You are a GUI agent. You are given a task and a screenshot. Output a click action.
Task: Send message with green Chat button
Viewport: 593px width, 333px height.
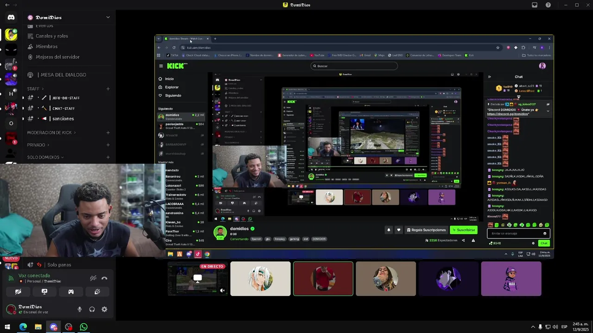pos(544,243)
